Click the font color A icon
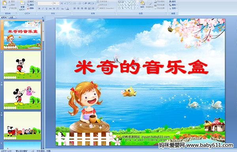 point(68,9)
